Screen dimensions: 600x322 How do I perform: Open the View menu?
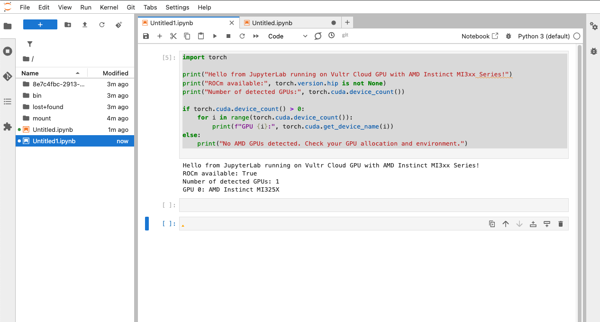65,7
